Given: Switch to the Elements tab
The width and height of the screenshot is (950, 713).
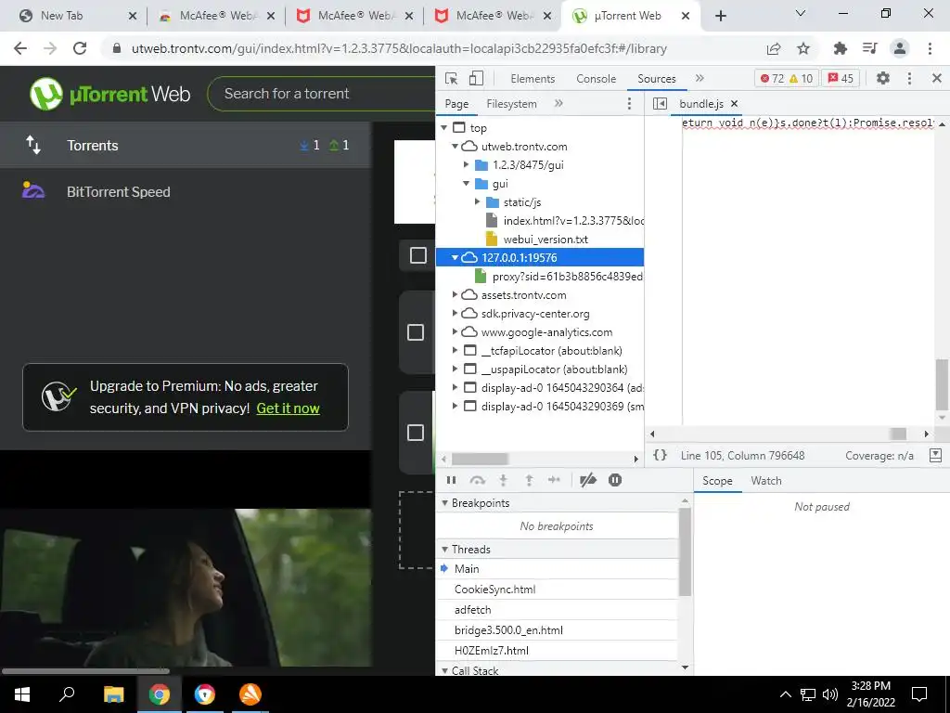Looking at the screenshot, I should [533, 79].
